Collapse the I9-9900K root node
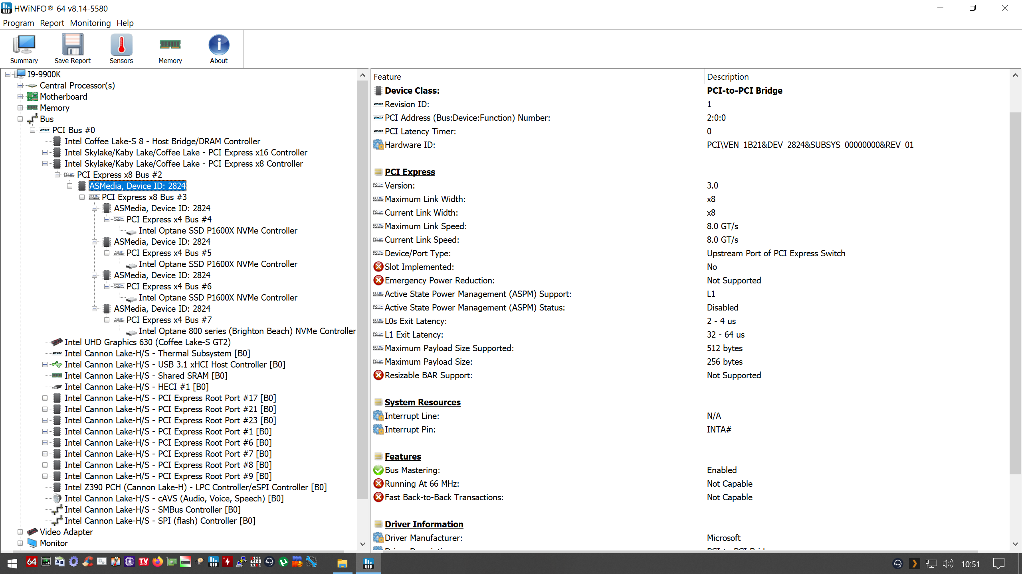1022x574 pixels. pos(8,74)
